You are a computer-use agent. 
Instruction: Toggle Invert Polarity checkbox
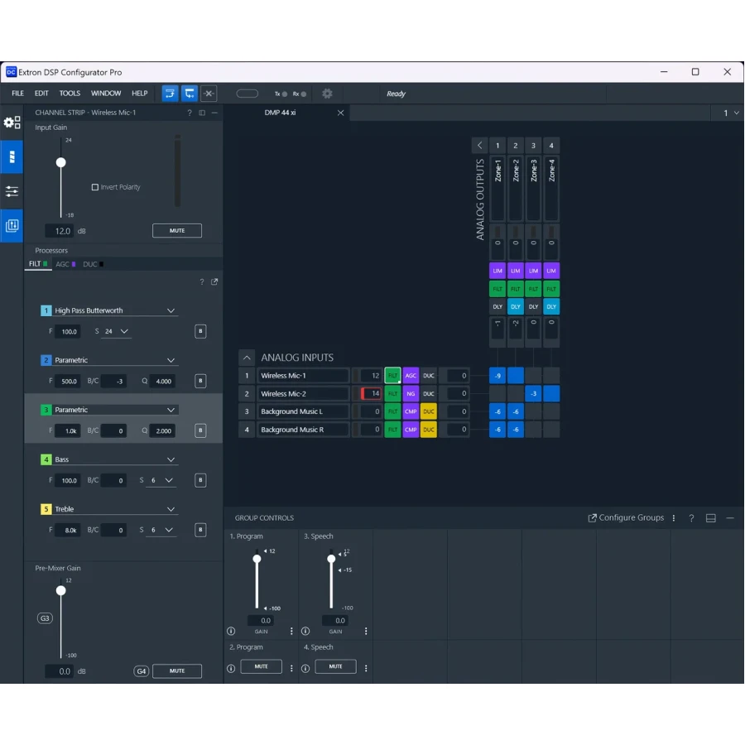95,187
